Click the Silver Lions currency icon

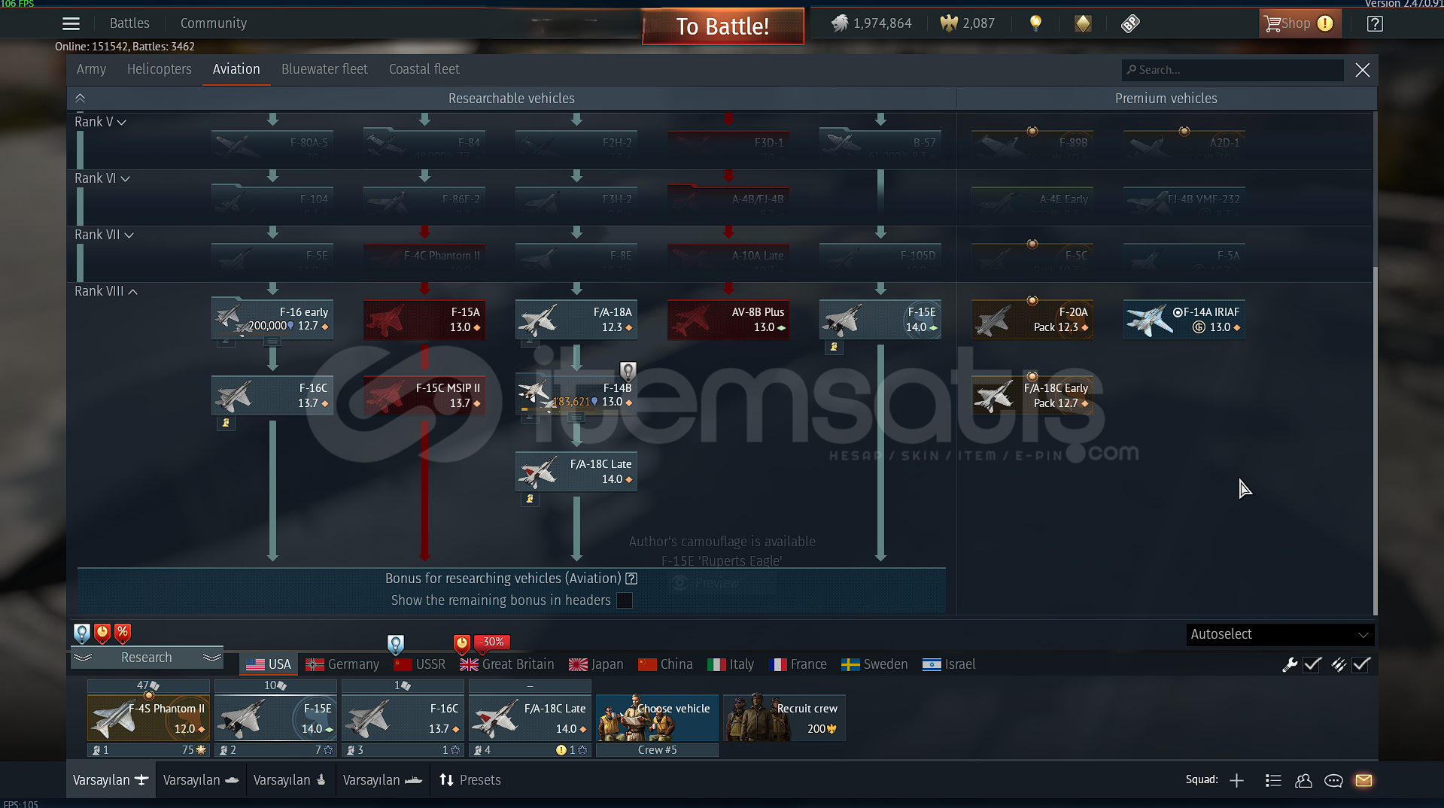click(840, 23)
